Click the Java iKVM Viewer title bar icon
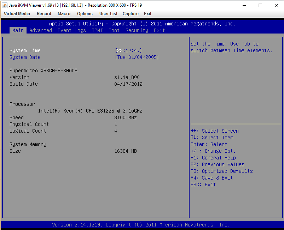 coord(5,5)
